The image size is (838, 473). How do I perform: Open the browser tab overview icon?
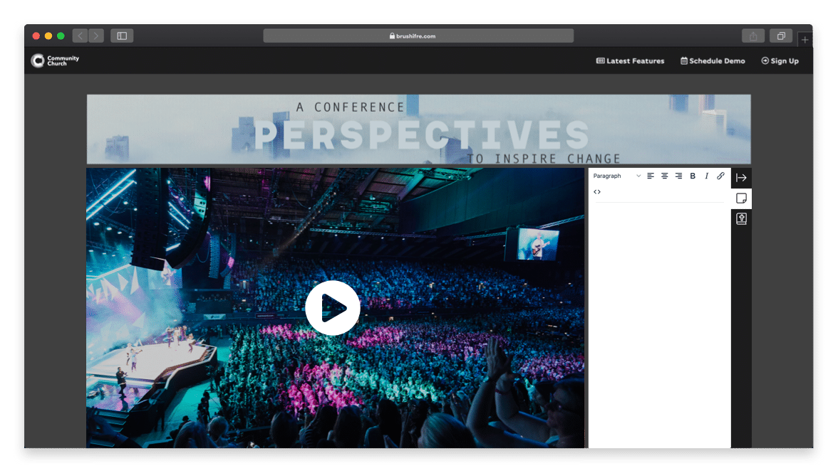click(780, 36)
